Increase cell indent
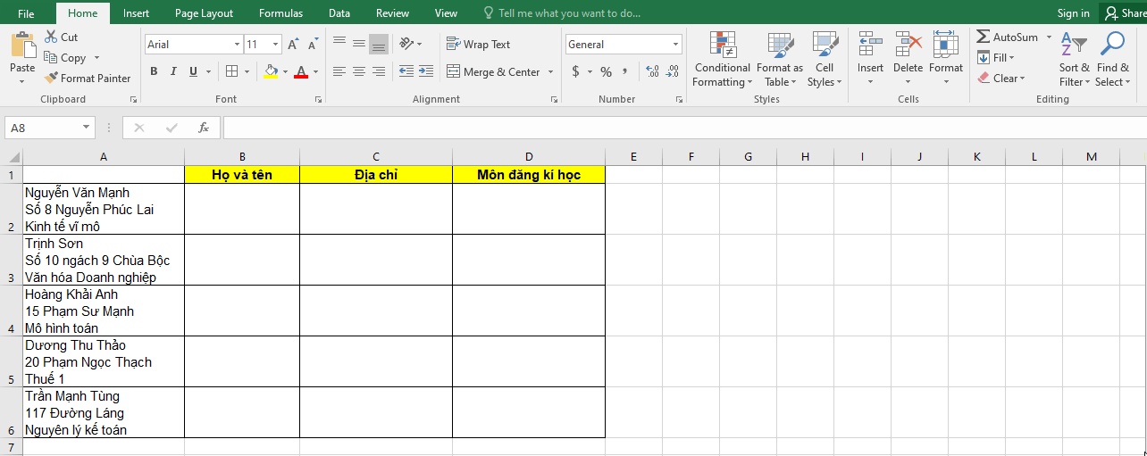The height and width of the screenshot is (456, 1147). 426,71
